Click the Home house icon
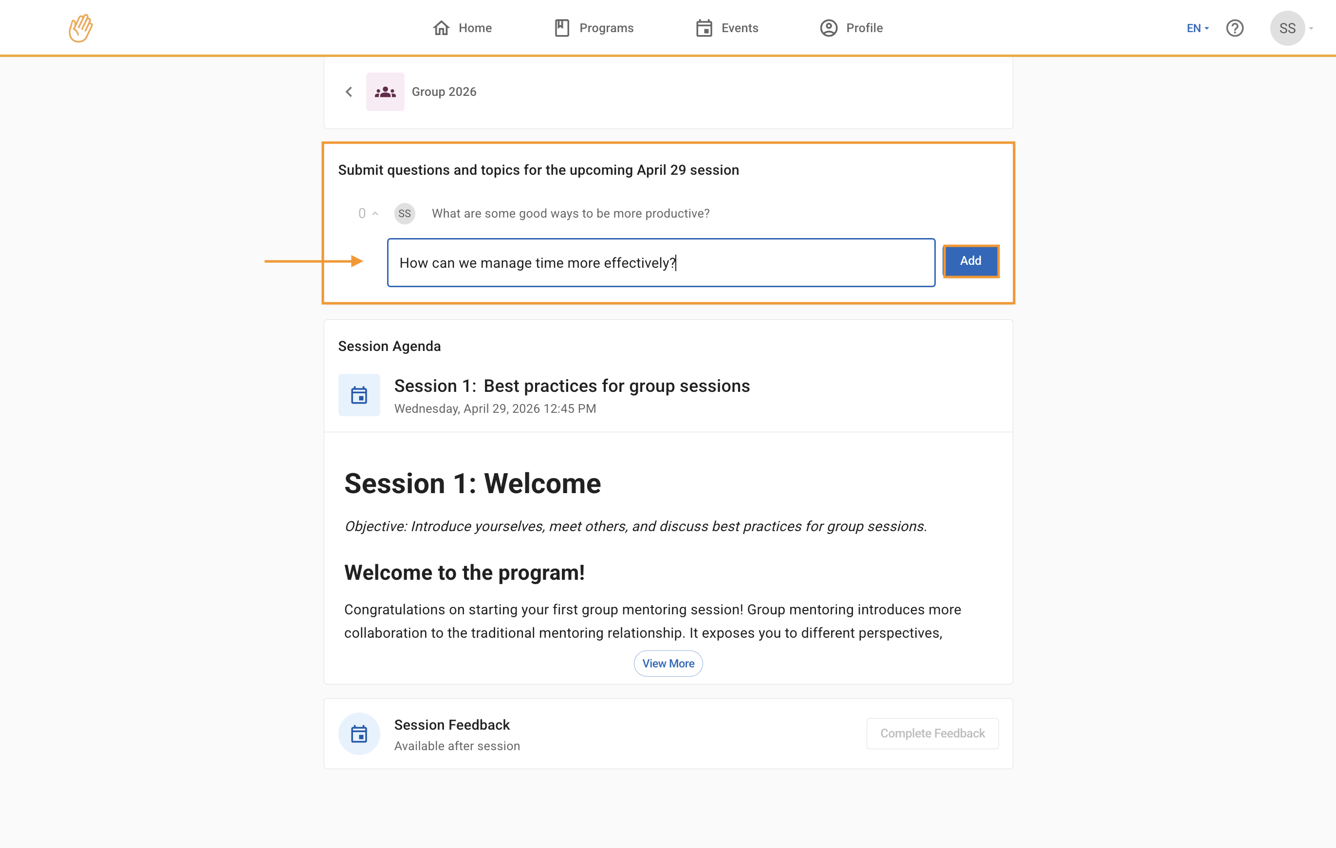 coord(441,28)
